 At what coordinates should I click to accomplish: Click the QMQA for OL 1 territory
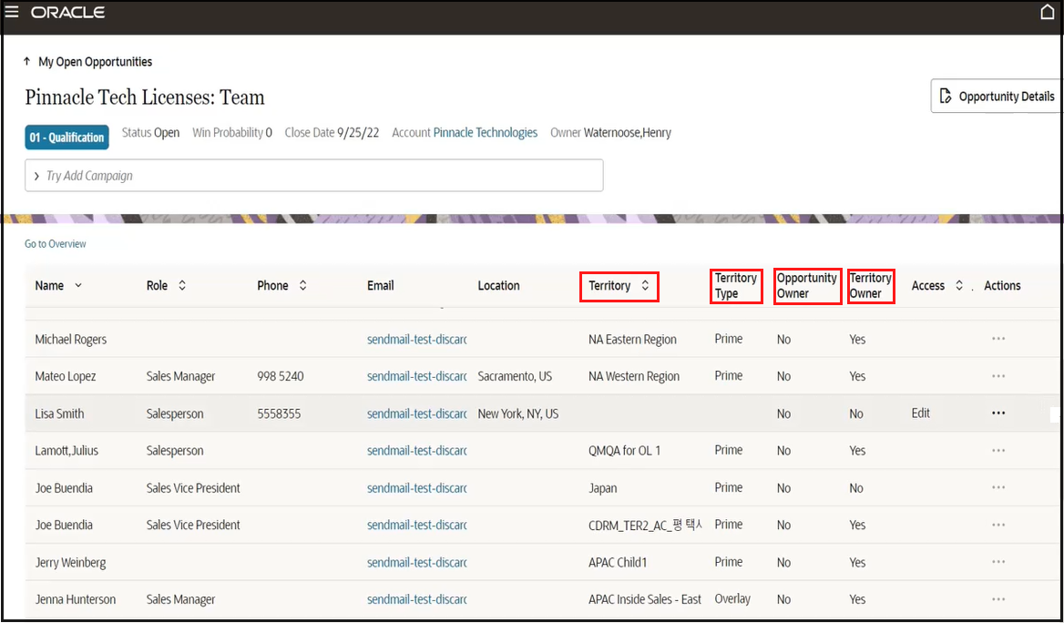pos(624,451)
